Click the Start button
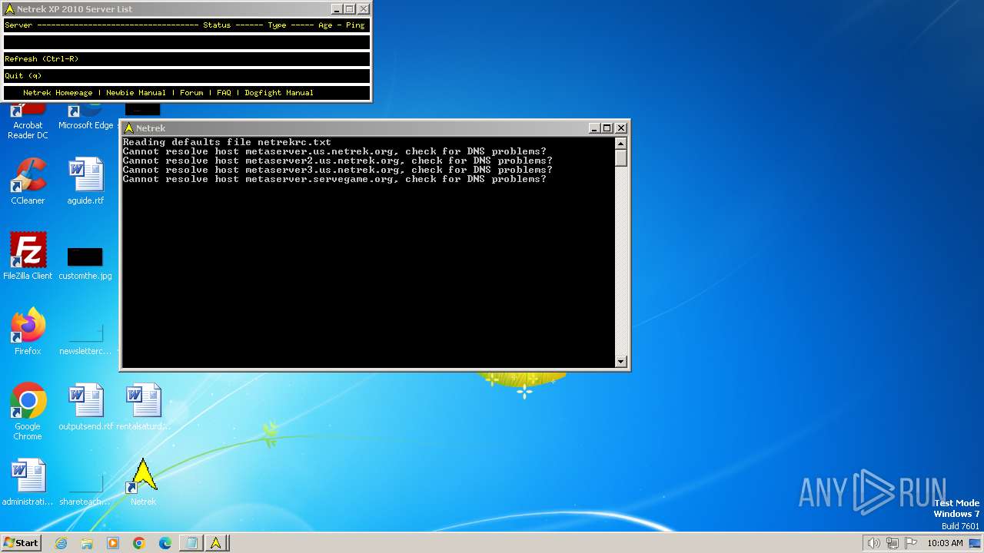This screenshot has width=984, height=553. pyautogui.click(x=22, y=543)
